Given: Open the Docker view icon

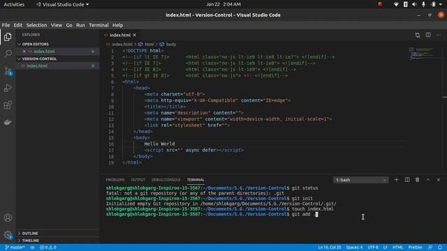Looking at the screenshot, I should coord(8,122).
